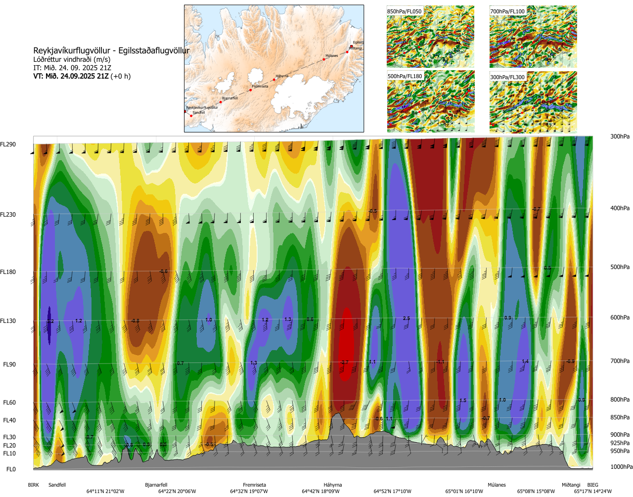Click the Bjarnarfell label on the bottom axis
The width and height of the screenshot is (633, 497).
tap(156, 485)
